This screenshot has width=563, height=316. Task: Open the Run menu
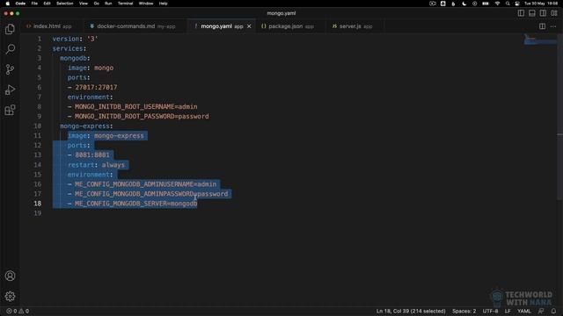click(x=108, y=4)
